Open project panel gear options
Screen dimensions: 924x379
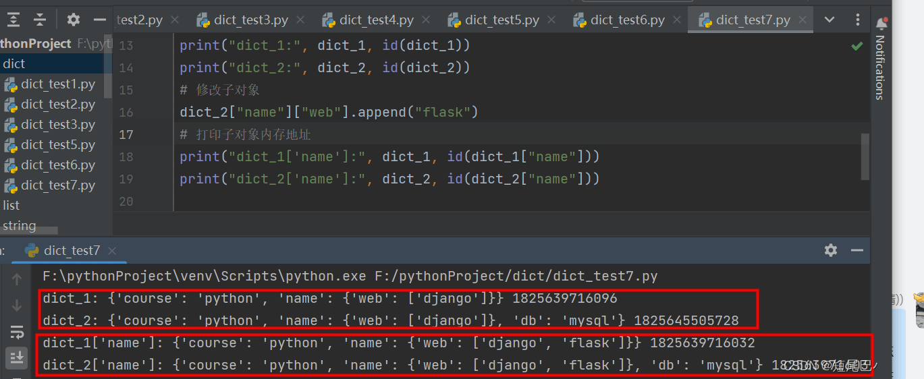(x=74, y=20)
